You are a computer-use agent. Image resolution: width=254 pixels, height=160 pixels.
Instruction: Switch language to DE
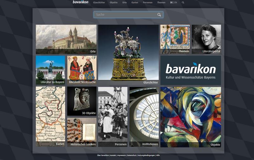coord(171,3)
